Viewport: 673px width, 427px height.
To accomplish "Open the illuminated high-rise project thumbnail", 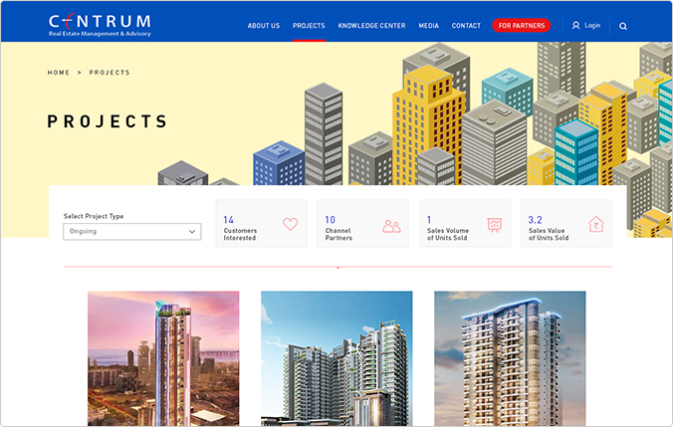I will pyautogui.click(x=510, y=358).
